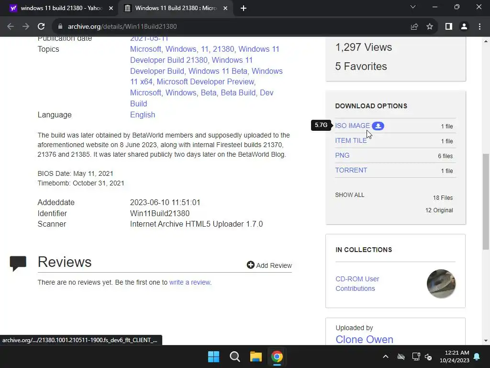The width and height of the screenshot is (490, 368).
Task: Open the share page icon in address bar
Action: pos(414,27)
